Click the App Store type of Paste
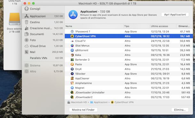This screenshot has width=195, height=118. [x=130, y=64]
